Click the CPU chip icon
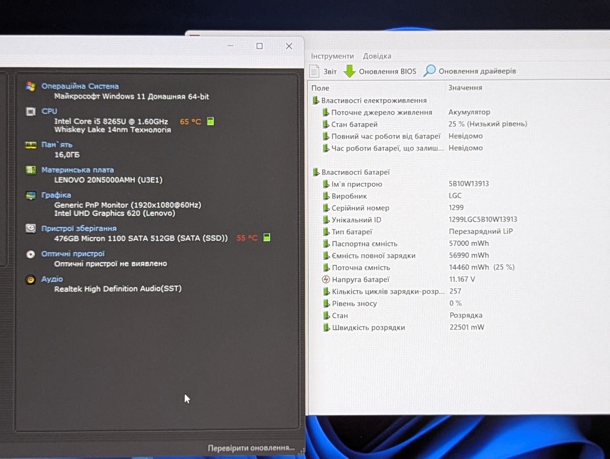 pyautogui.click(x=30, y=112)
